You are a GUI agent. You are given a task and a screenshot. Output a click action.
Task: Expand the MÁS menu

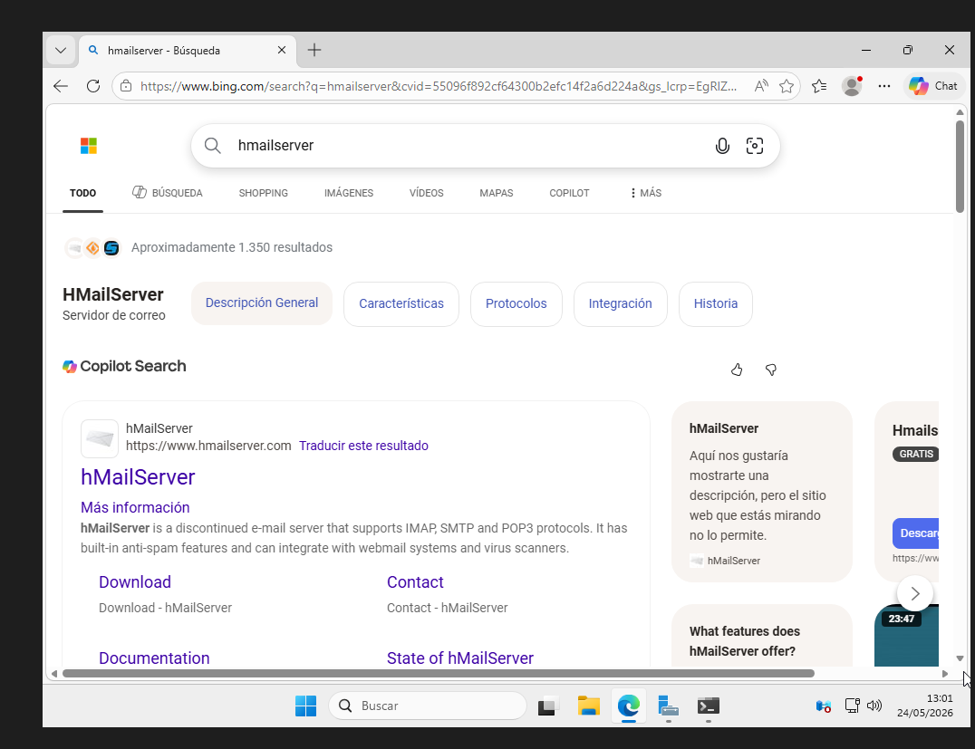pyautogui.click(x=645, y=193)
